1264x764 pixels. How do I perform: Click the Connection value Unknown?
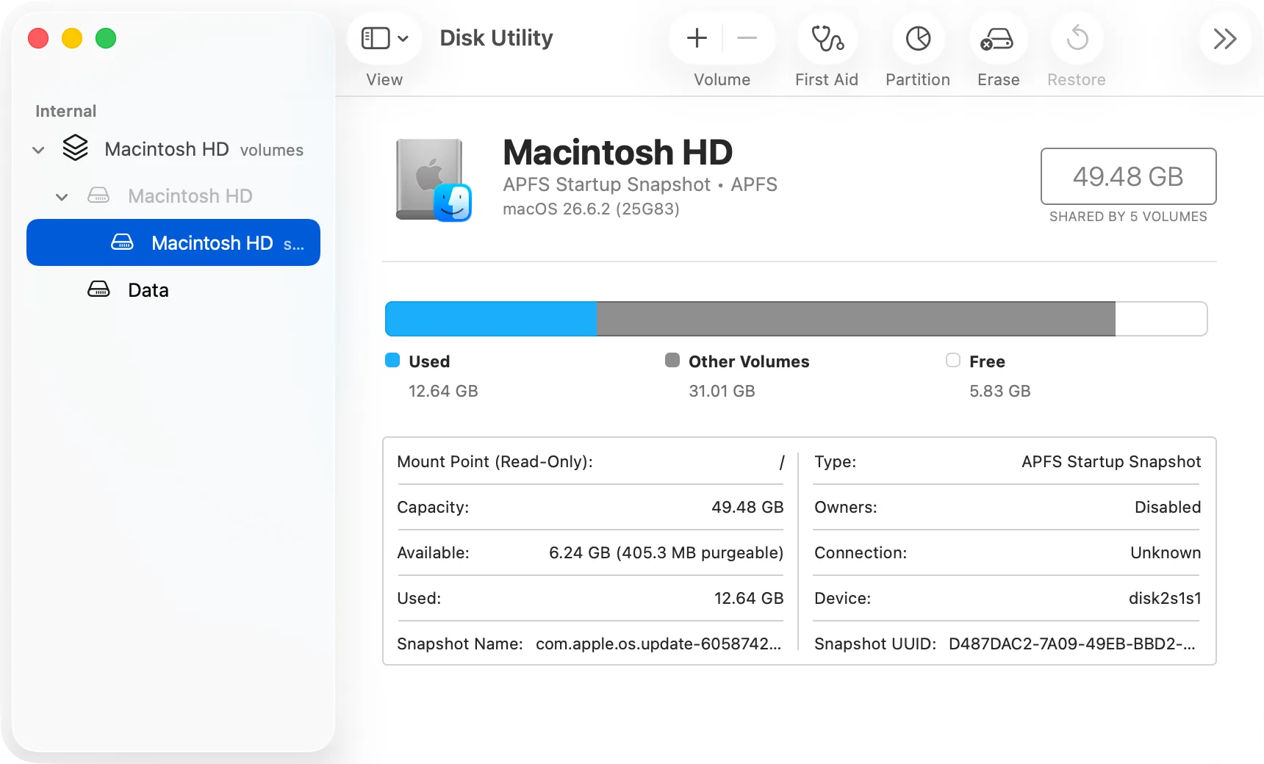pos(1166,553)
